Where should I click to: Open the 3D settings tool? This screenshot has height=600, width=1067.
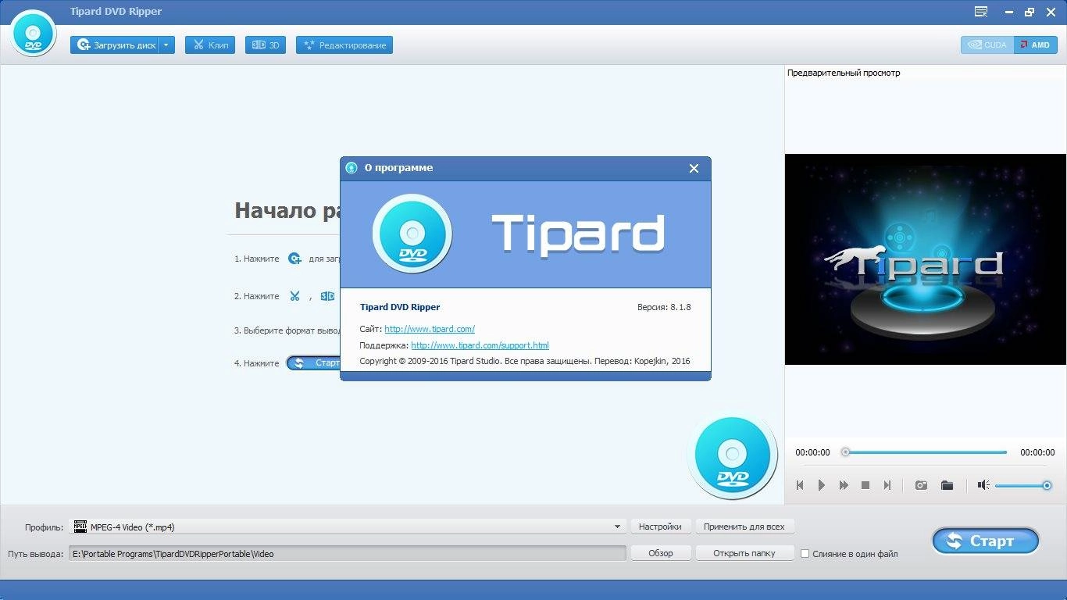(x=266, y=45)
